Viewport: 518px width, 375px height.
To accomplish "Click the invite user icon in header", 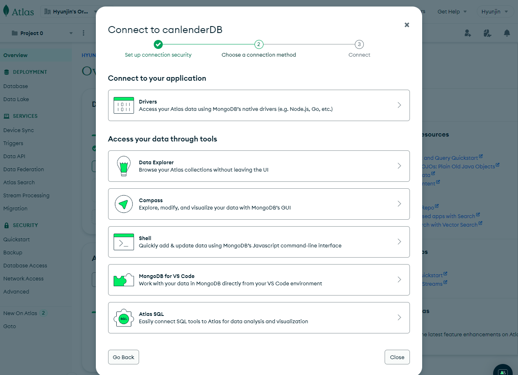I will [468, 33].
